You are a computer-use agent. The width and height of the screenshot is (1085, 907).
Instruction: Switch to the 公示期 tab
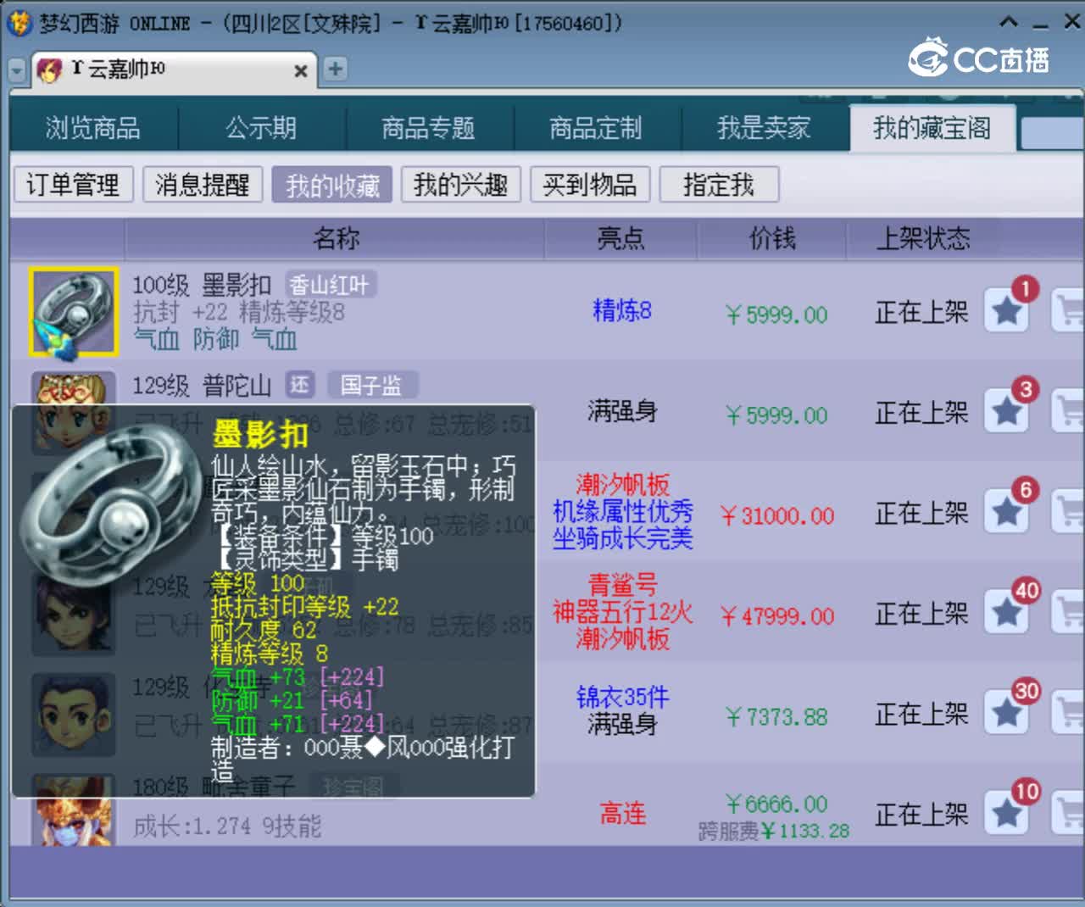[261, 128]
